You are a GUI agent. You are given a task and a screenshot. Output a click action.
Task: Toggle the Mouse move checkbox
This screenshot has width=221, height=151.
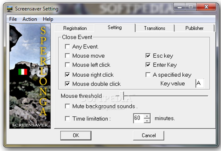(x=67, y=56)
